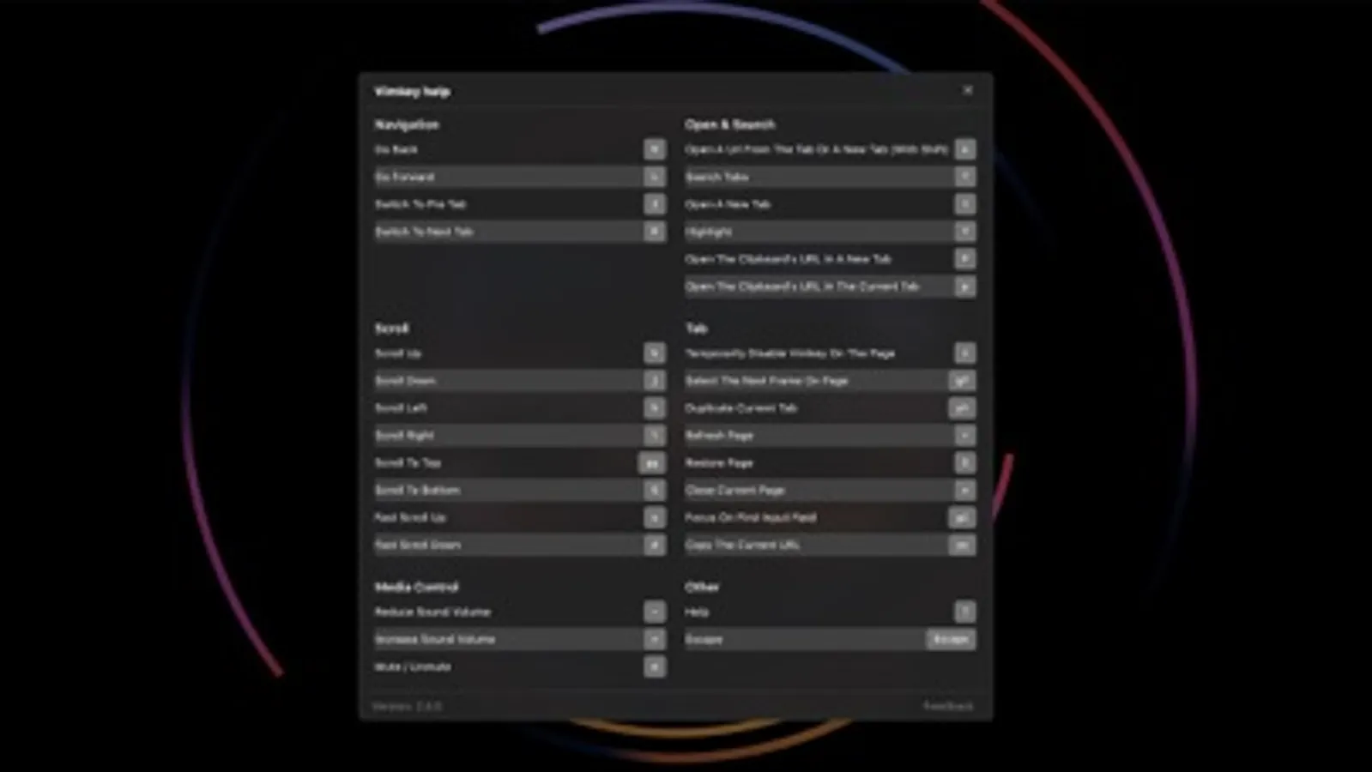Click the key badge for Go Back
Screen dimensions: 1372x772
pyautogui.click(x=655, y=149)
